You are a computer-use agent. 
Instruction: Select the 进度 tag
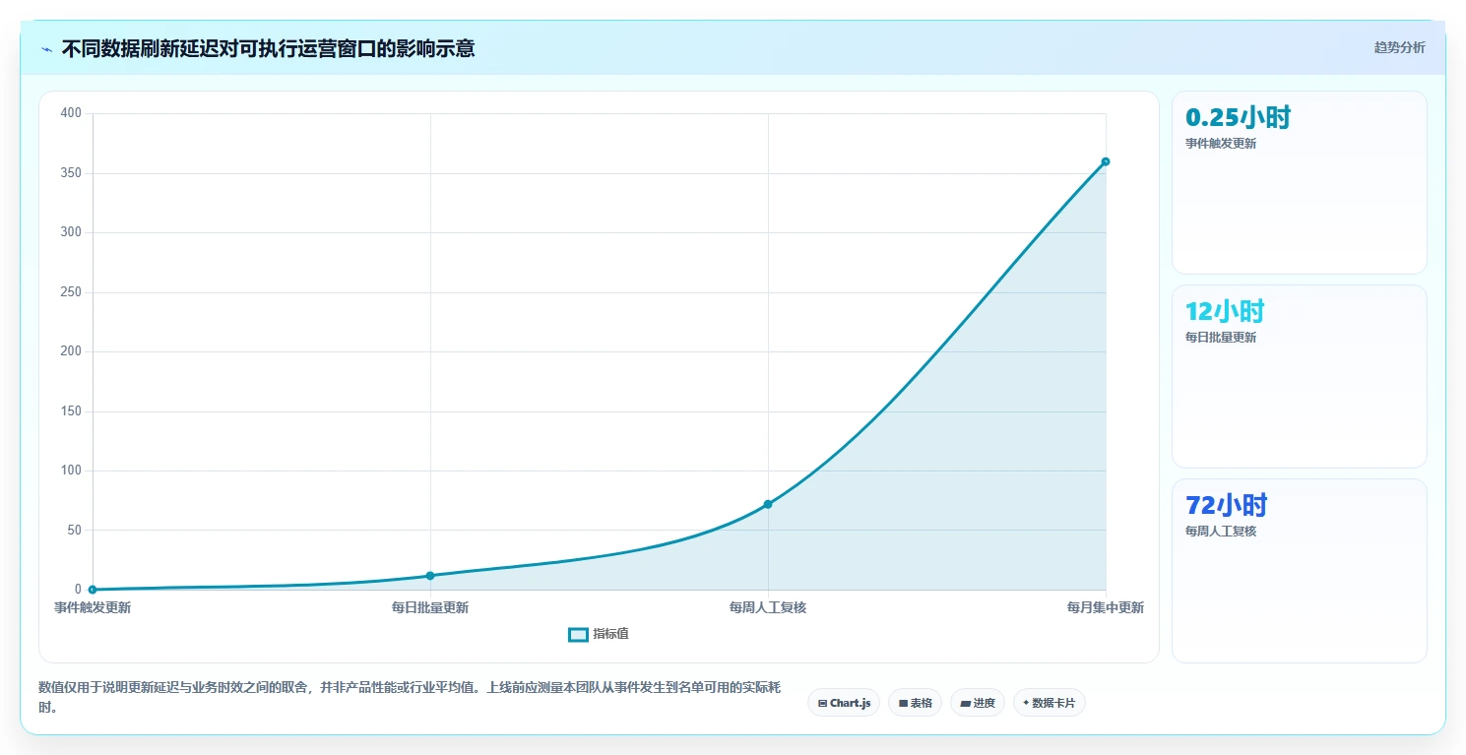click(x=978, y=703)
